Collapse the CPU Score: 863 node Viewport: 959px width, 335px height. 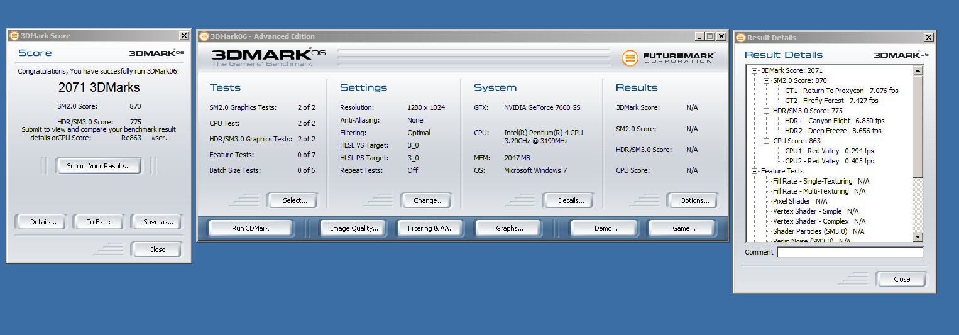point(766,141)
